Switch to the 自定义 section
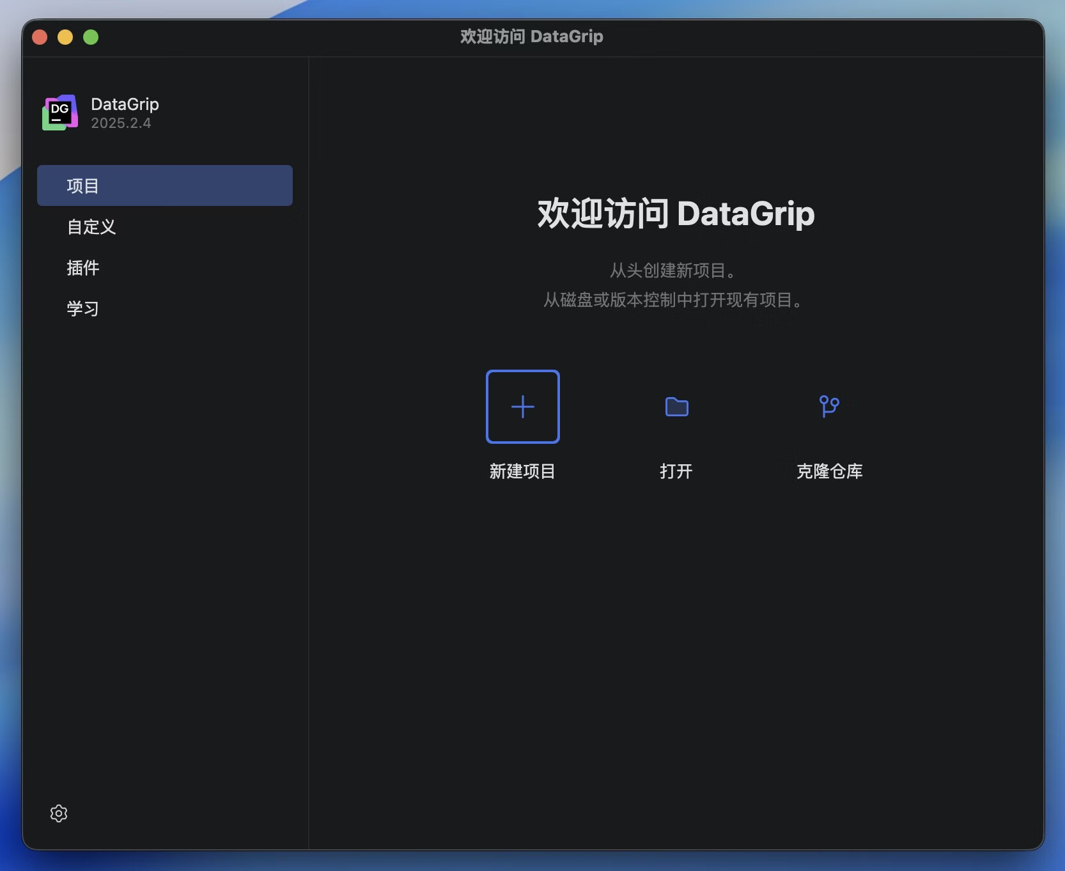1065x871 pixels. (x=91, y=227)
